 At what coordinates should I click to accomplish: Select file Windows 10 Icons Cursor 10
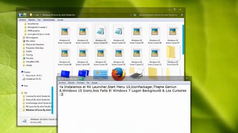100,56
